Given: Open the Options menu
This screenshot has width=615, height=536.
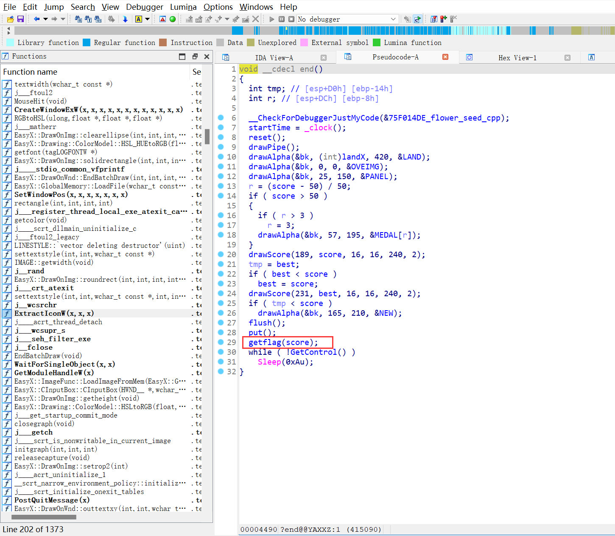Looking at the screenshot, I should click(218, 7).
